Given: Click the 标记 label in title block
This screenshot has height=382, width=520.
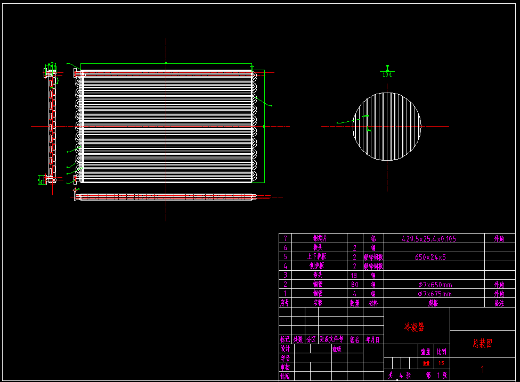Looking at the screenshot, I should [285, 339].
